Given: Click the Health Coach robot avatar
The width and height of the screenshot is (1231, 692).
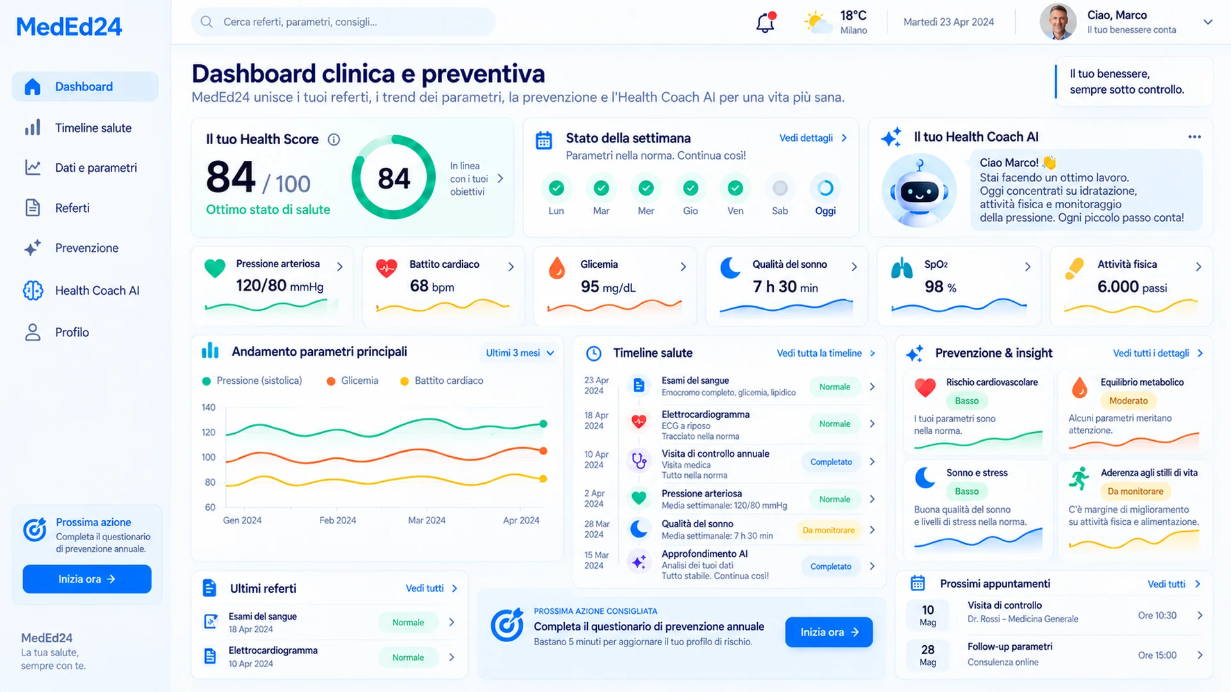Looking at the screenshot, I should pyautogui.click(x=919, y=191).
